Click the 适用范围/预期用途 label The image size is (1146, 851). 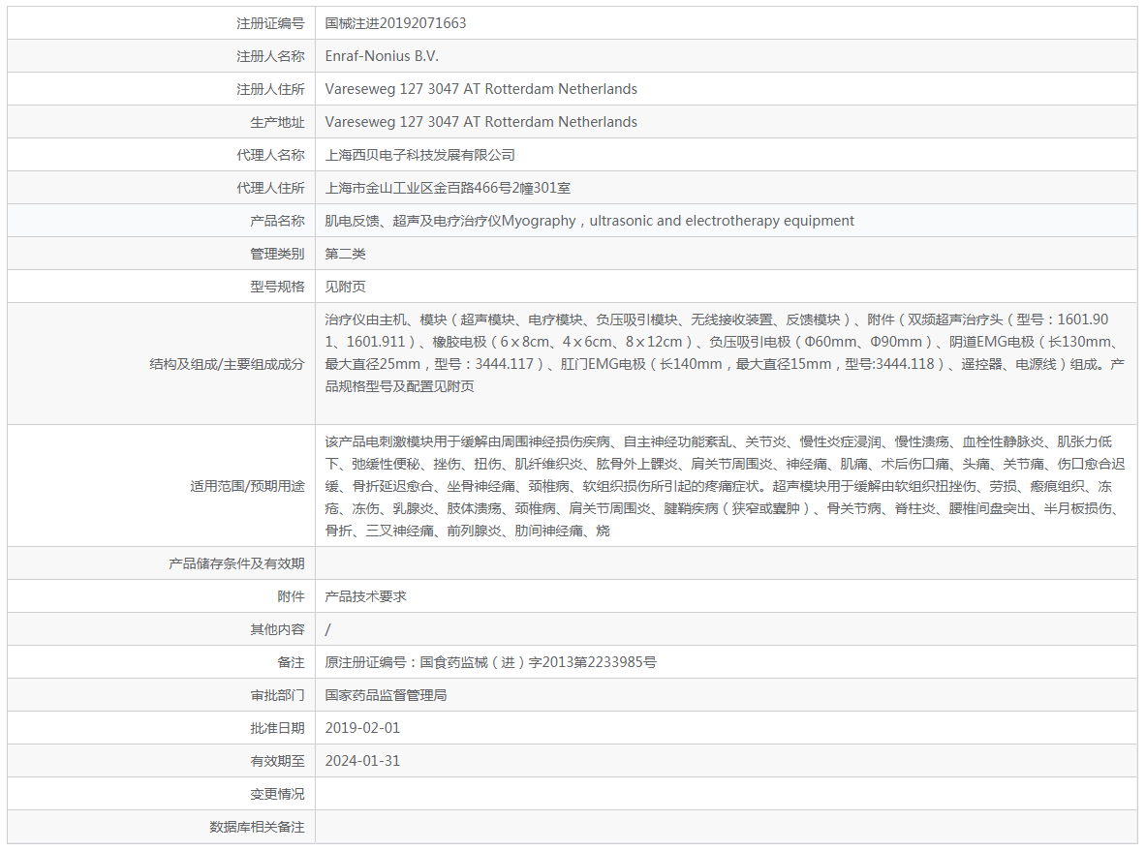[x=247, y=486]
